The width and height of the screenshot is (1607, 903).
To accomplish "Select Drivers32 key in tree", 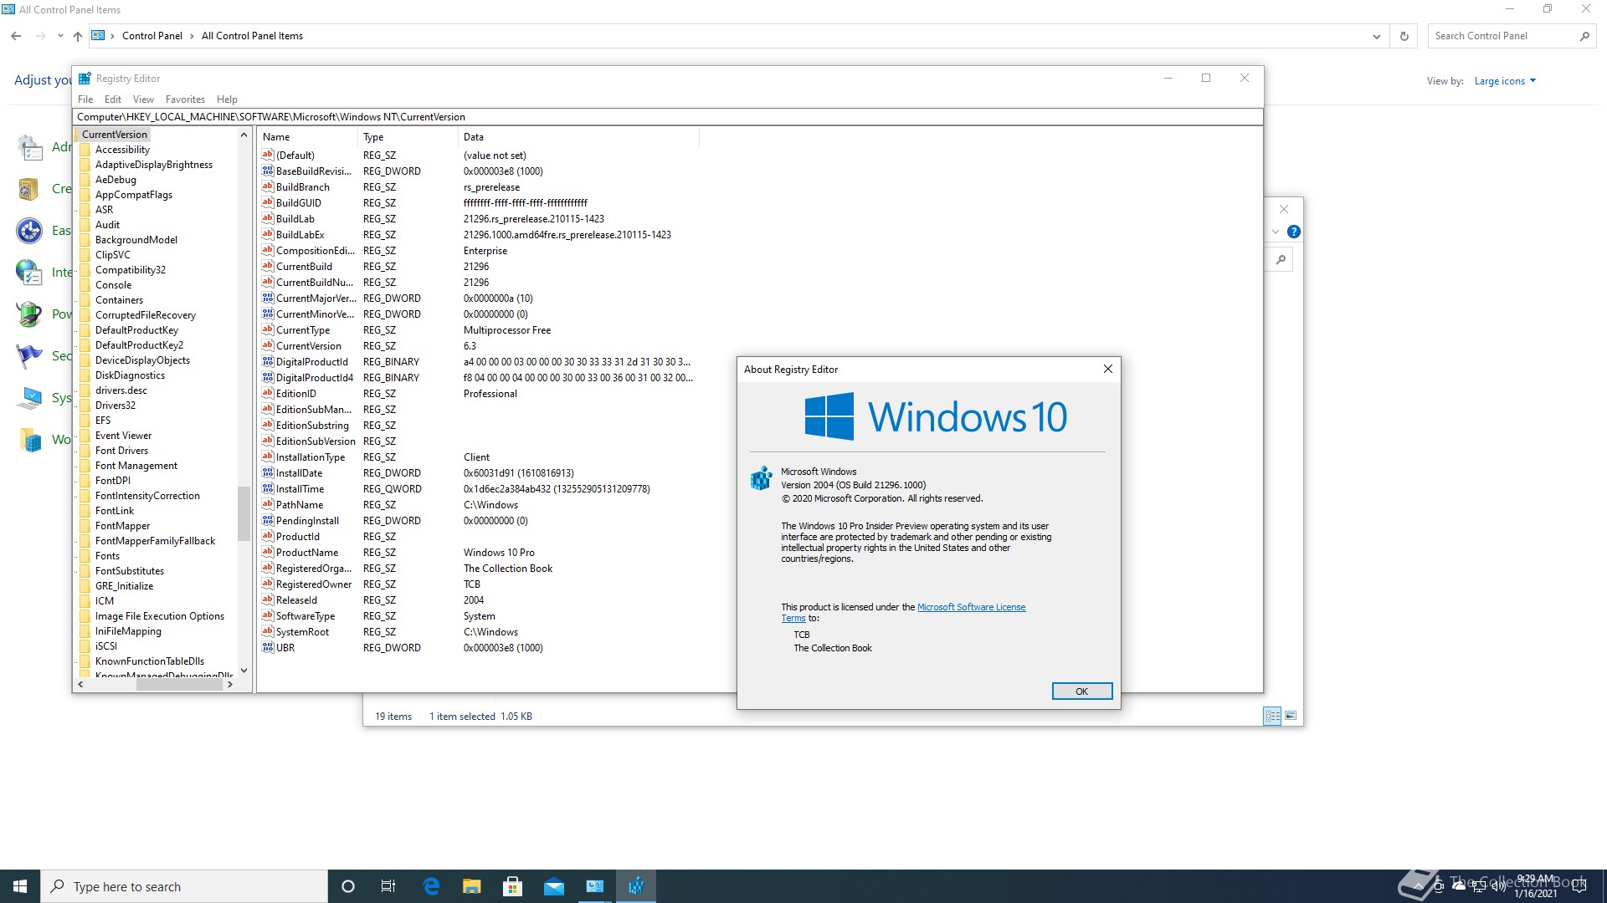I will tap(116, 406).
